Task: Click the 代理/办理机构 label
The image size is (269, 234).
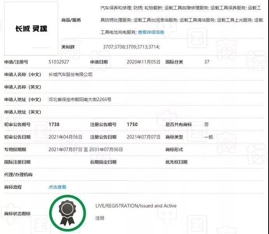Action: (x=18, y=175)
